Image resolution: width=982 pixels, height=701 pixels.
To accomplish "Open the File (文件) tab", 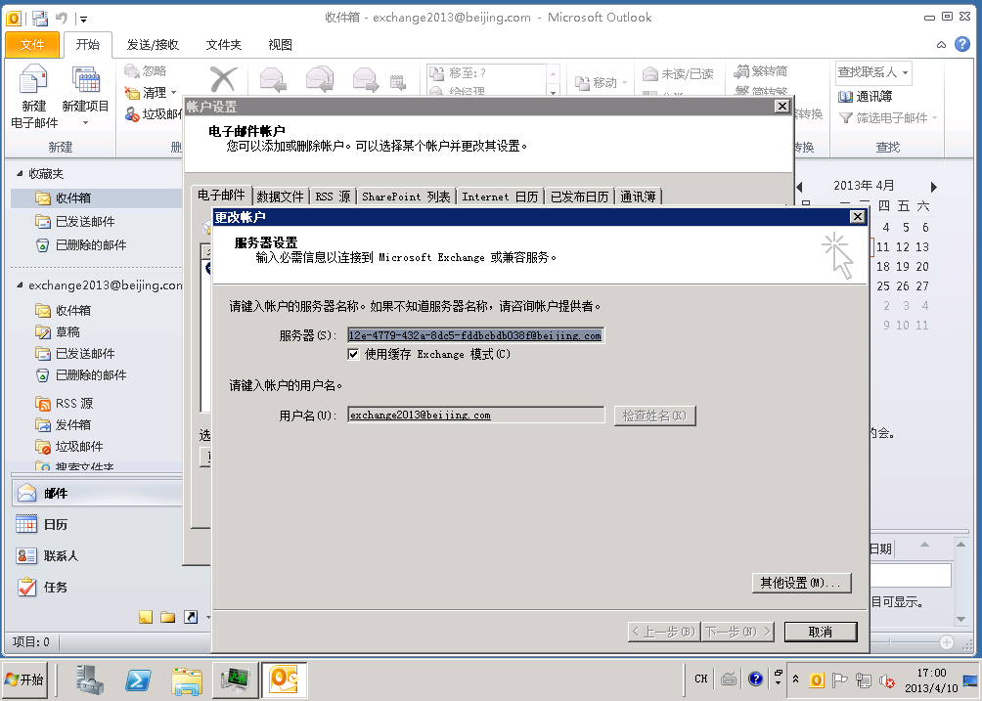I will [32, 44].
